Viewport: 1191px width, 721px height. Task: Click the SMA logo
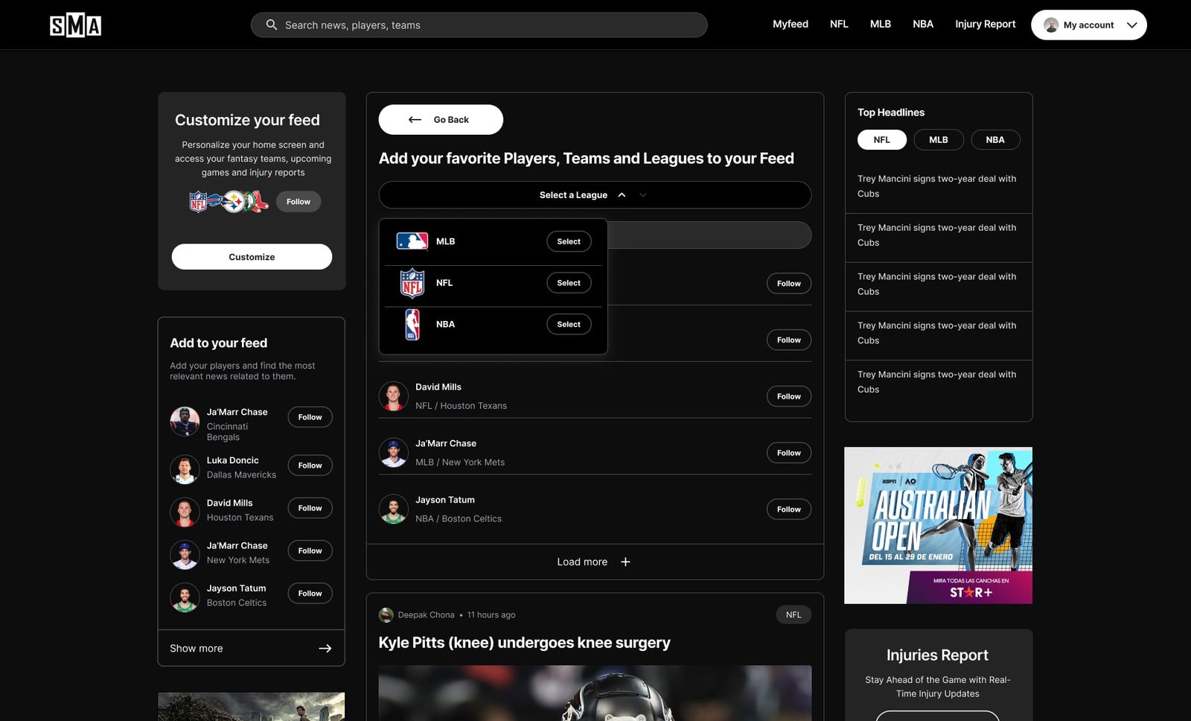point(75,25)
